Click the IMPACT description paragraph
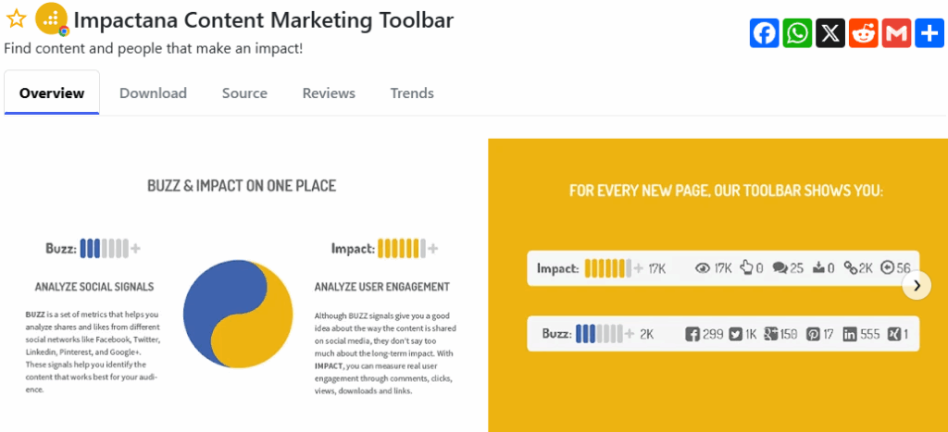Image resolution: width=948 pixels, height=432 pixels. point(384,353)
